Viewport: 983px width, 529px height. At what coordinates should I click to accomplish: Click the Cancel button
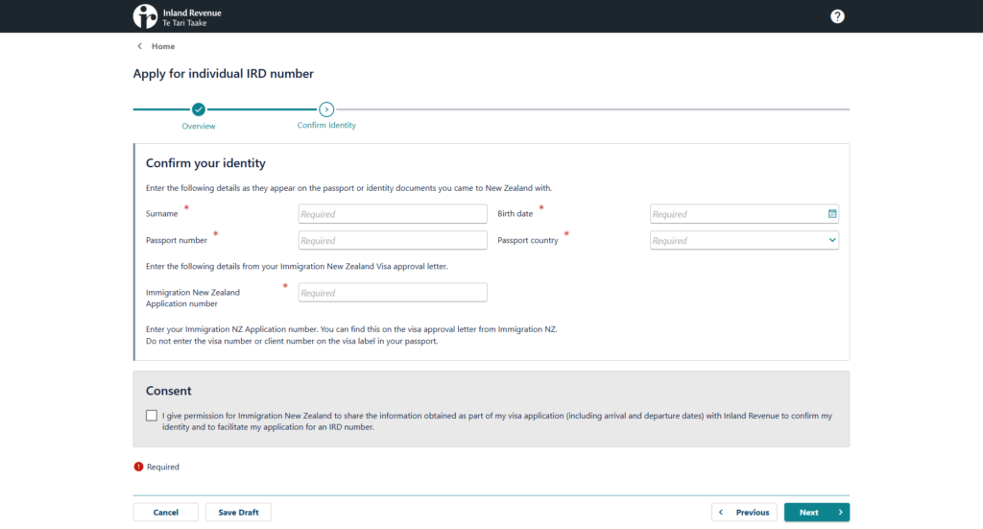pos(165,512)
